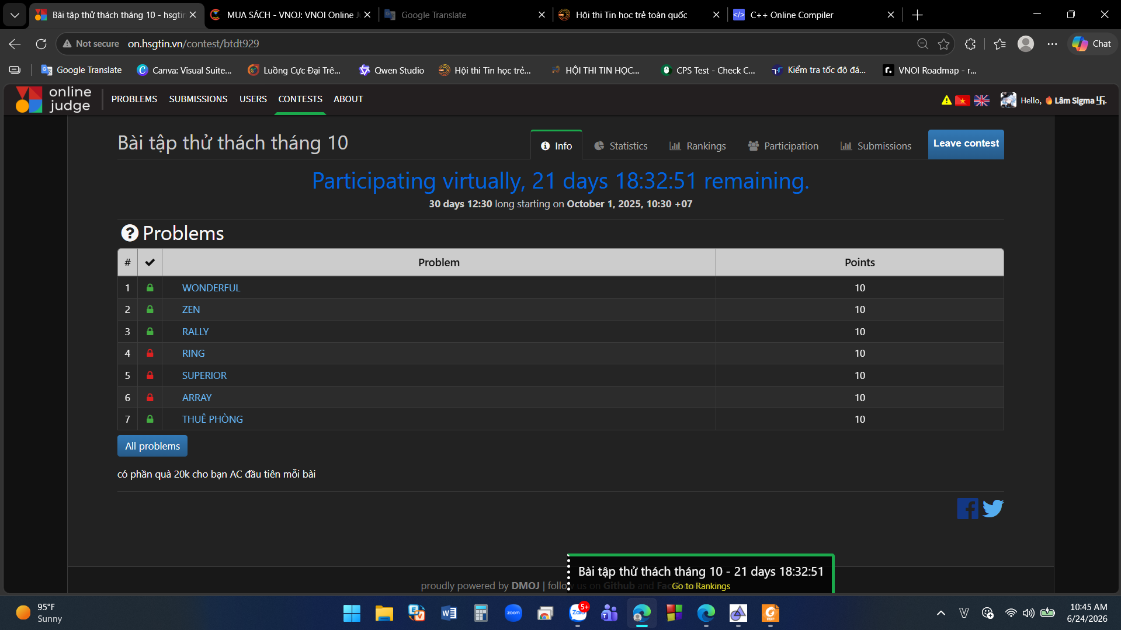Open user avatar next to Hello
The image size is (1121, 630).
(x=1008, y=100)
